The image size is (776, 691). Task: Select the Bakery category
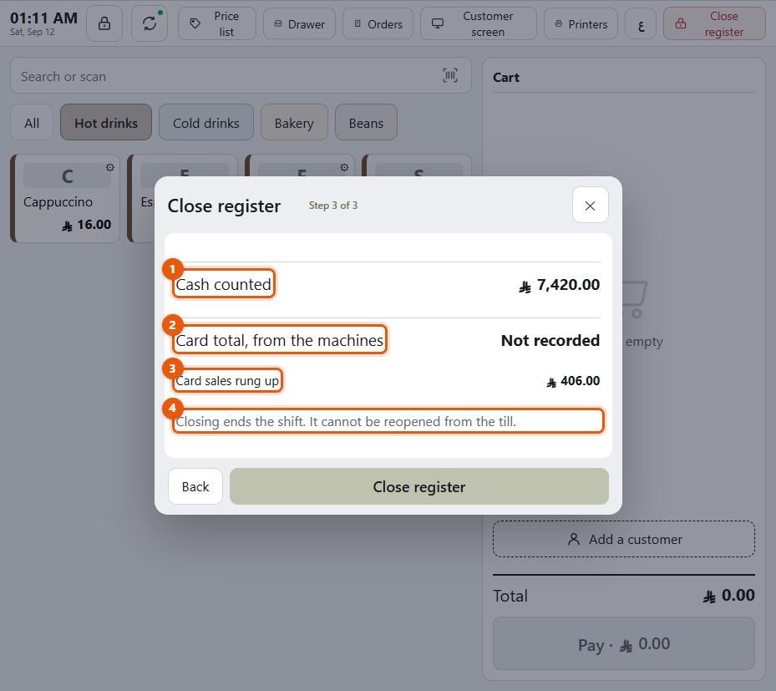click(294, 123)
